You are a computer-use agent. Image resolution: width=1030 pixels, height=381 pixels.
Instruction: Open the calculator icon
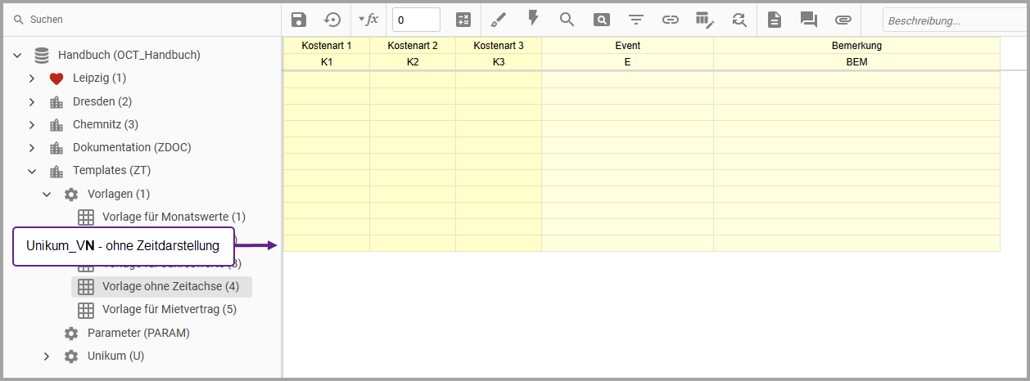click(463, 20)
